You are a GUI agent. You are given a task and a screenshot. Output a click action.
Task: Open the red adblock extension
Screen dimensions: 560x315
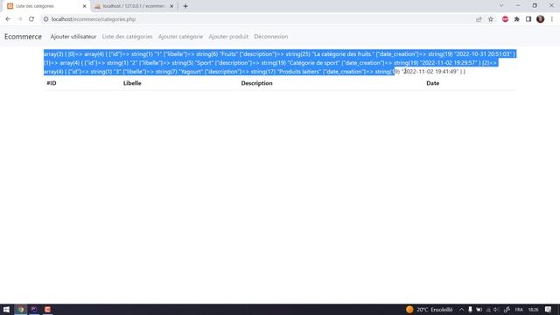pyautogui.click(x=505, y=19)
